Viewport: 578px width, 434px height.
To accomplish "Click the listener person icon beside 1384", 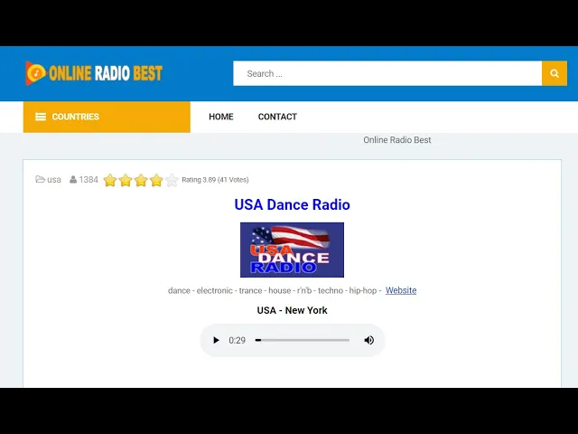I will [73, 180].
